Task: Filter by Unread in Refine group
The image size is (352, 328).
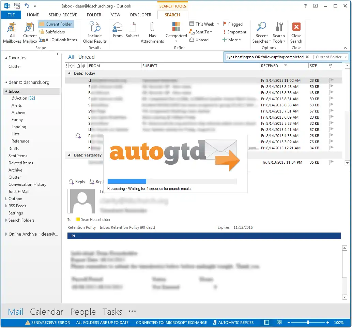Action: point(199,40)
